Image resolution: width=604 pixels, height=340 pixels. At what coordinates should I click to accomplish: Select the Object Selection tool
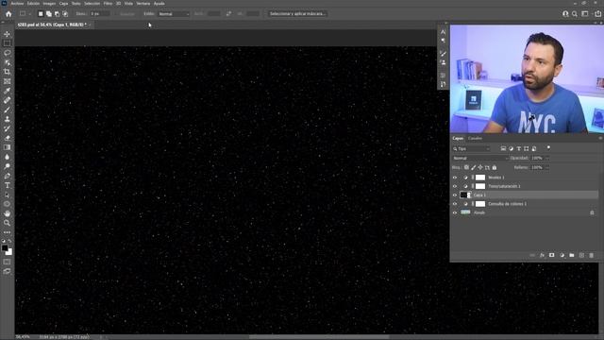tap(7, 62)
